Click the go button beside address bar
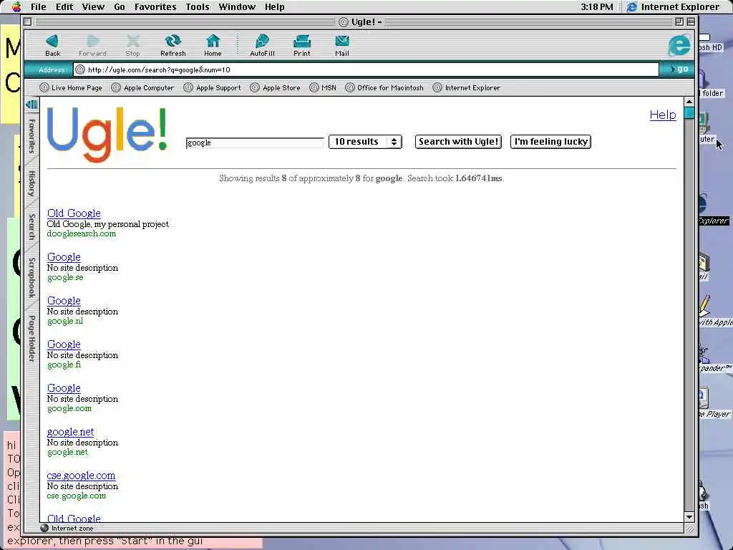The image size is (733, 550). pos(679,69)
